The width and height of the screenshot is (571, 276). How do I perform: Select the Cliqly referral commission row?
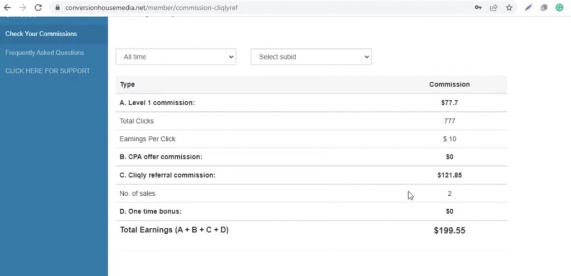coord(167,175)
